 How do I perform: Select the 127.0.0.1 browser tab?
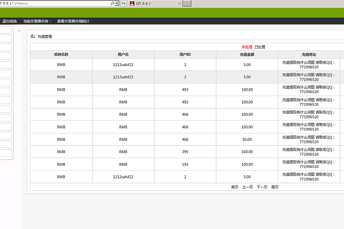[155, 3]
